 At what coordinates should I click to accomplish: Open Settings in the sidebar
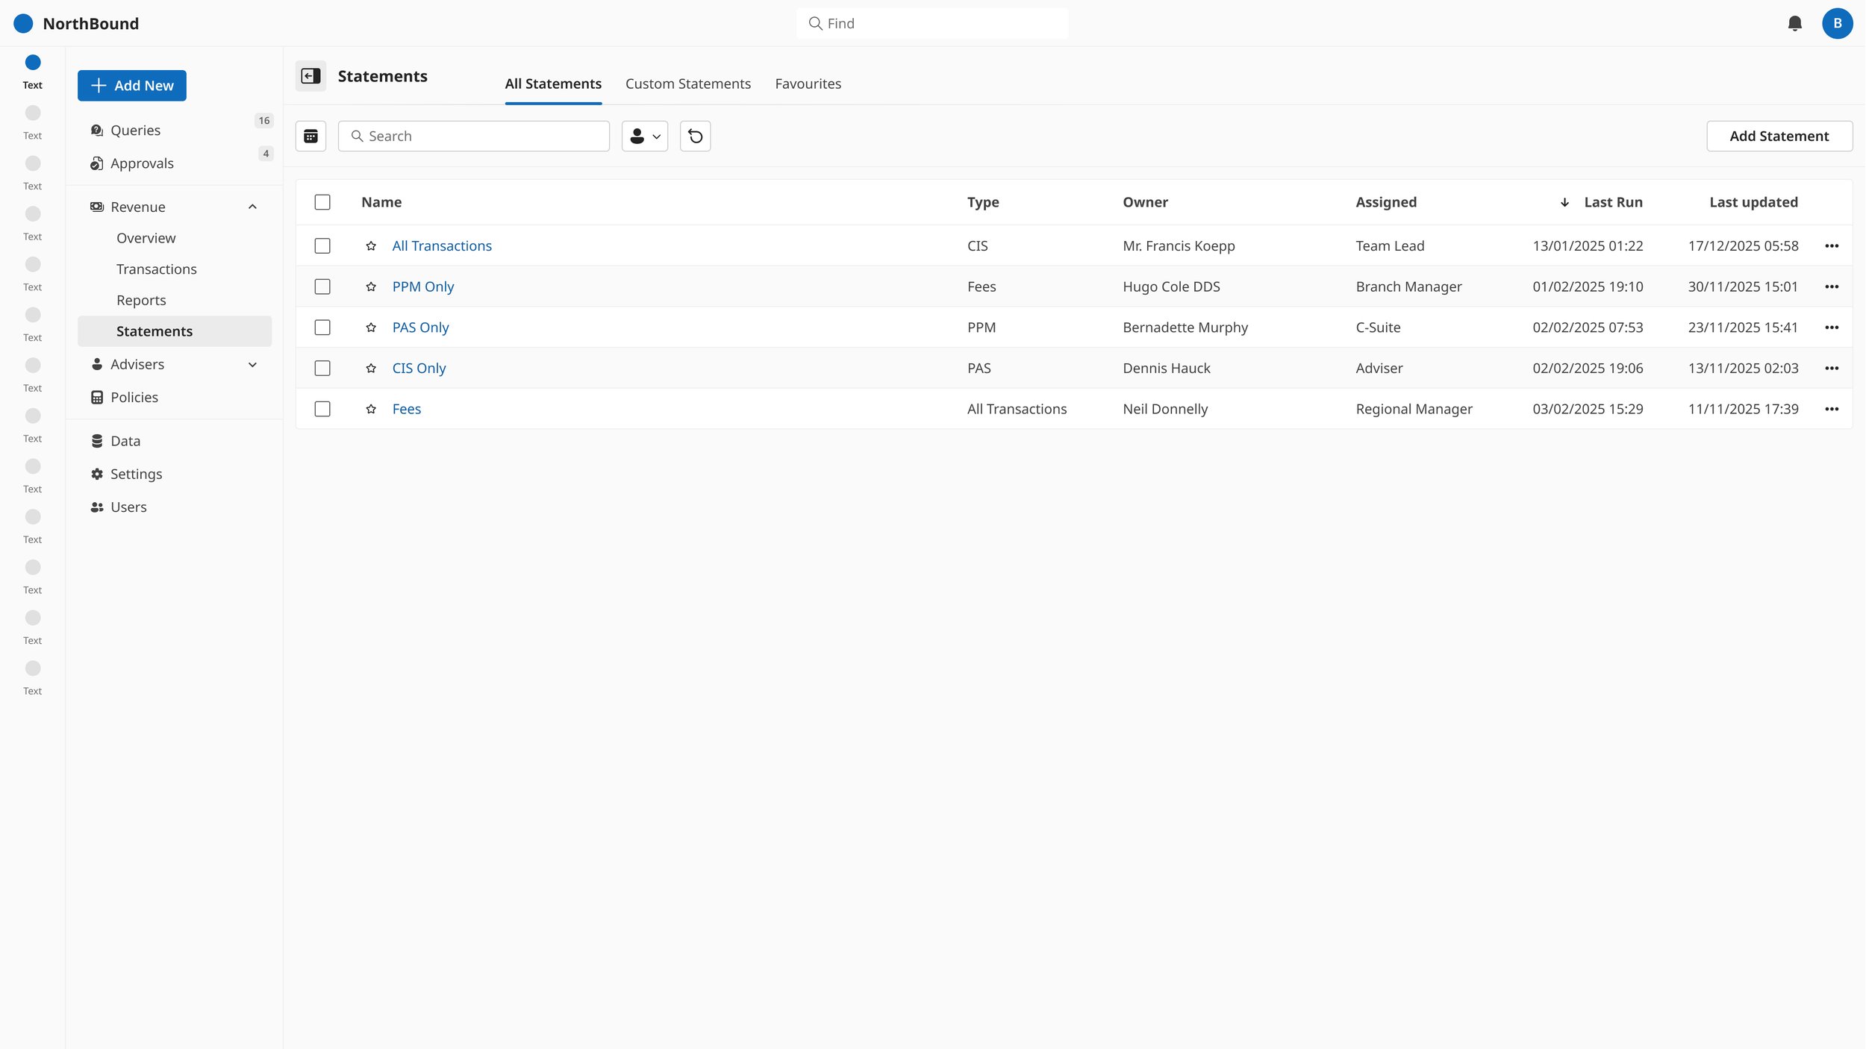point(175,474)
